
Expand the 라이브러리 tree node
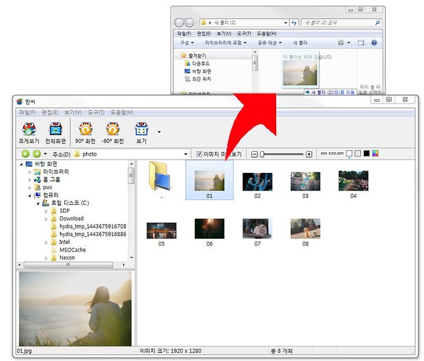(29, 172)
